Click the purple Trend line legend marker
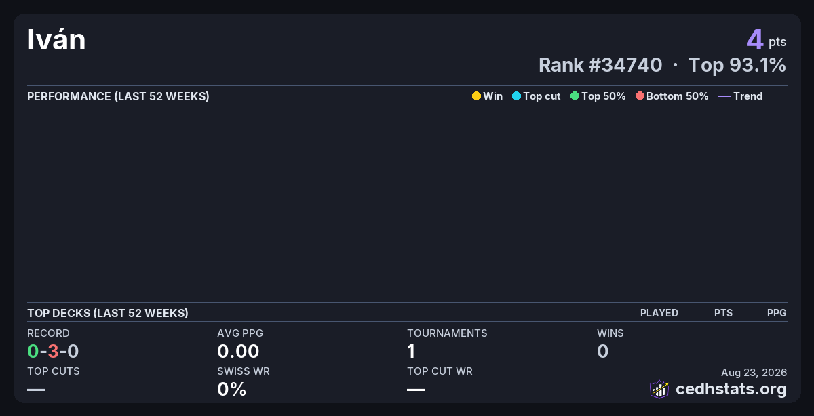814x416 pixels. point(724,96)
